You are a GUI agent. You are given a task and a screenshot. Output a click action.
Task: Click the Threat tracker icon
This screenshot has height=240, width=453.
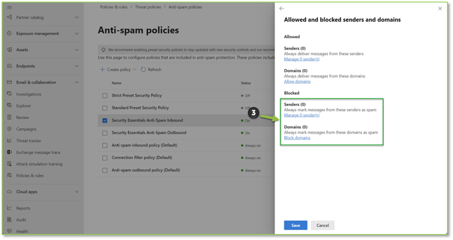pos(9,141)
